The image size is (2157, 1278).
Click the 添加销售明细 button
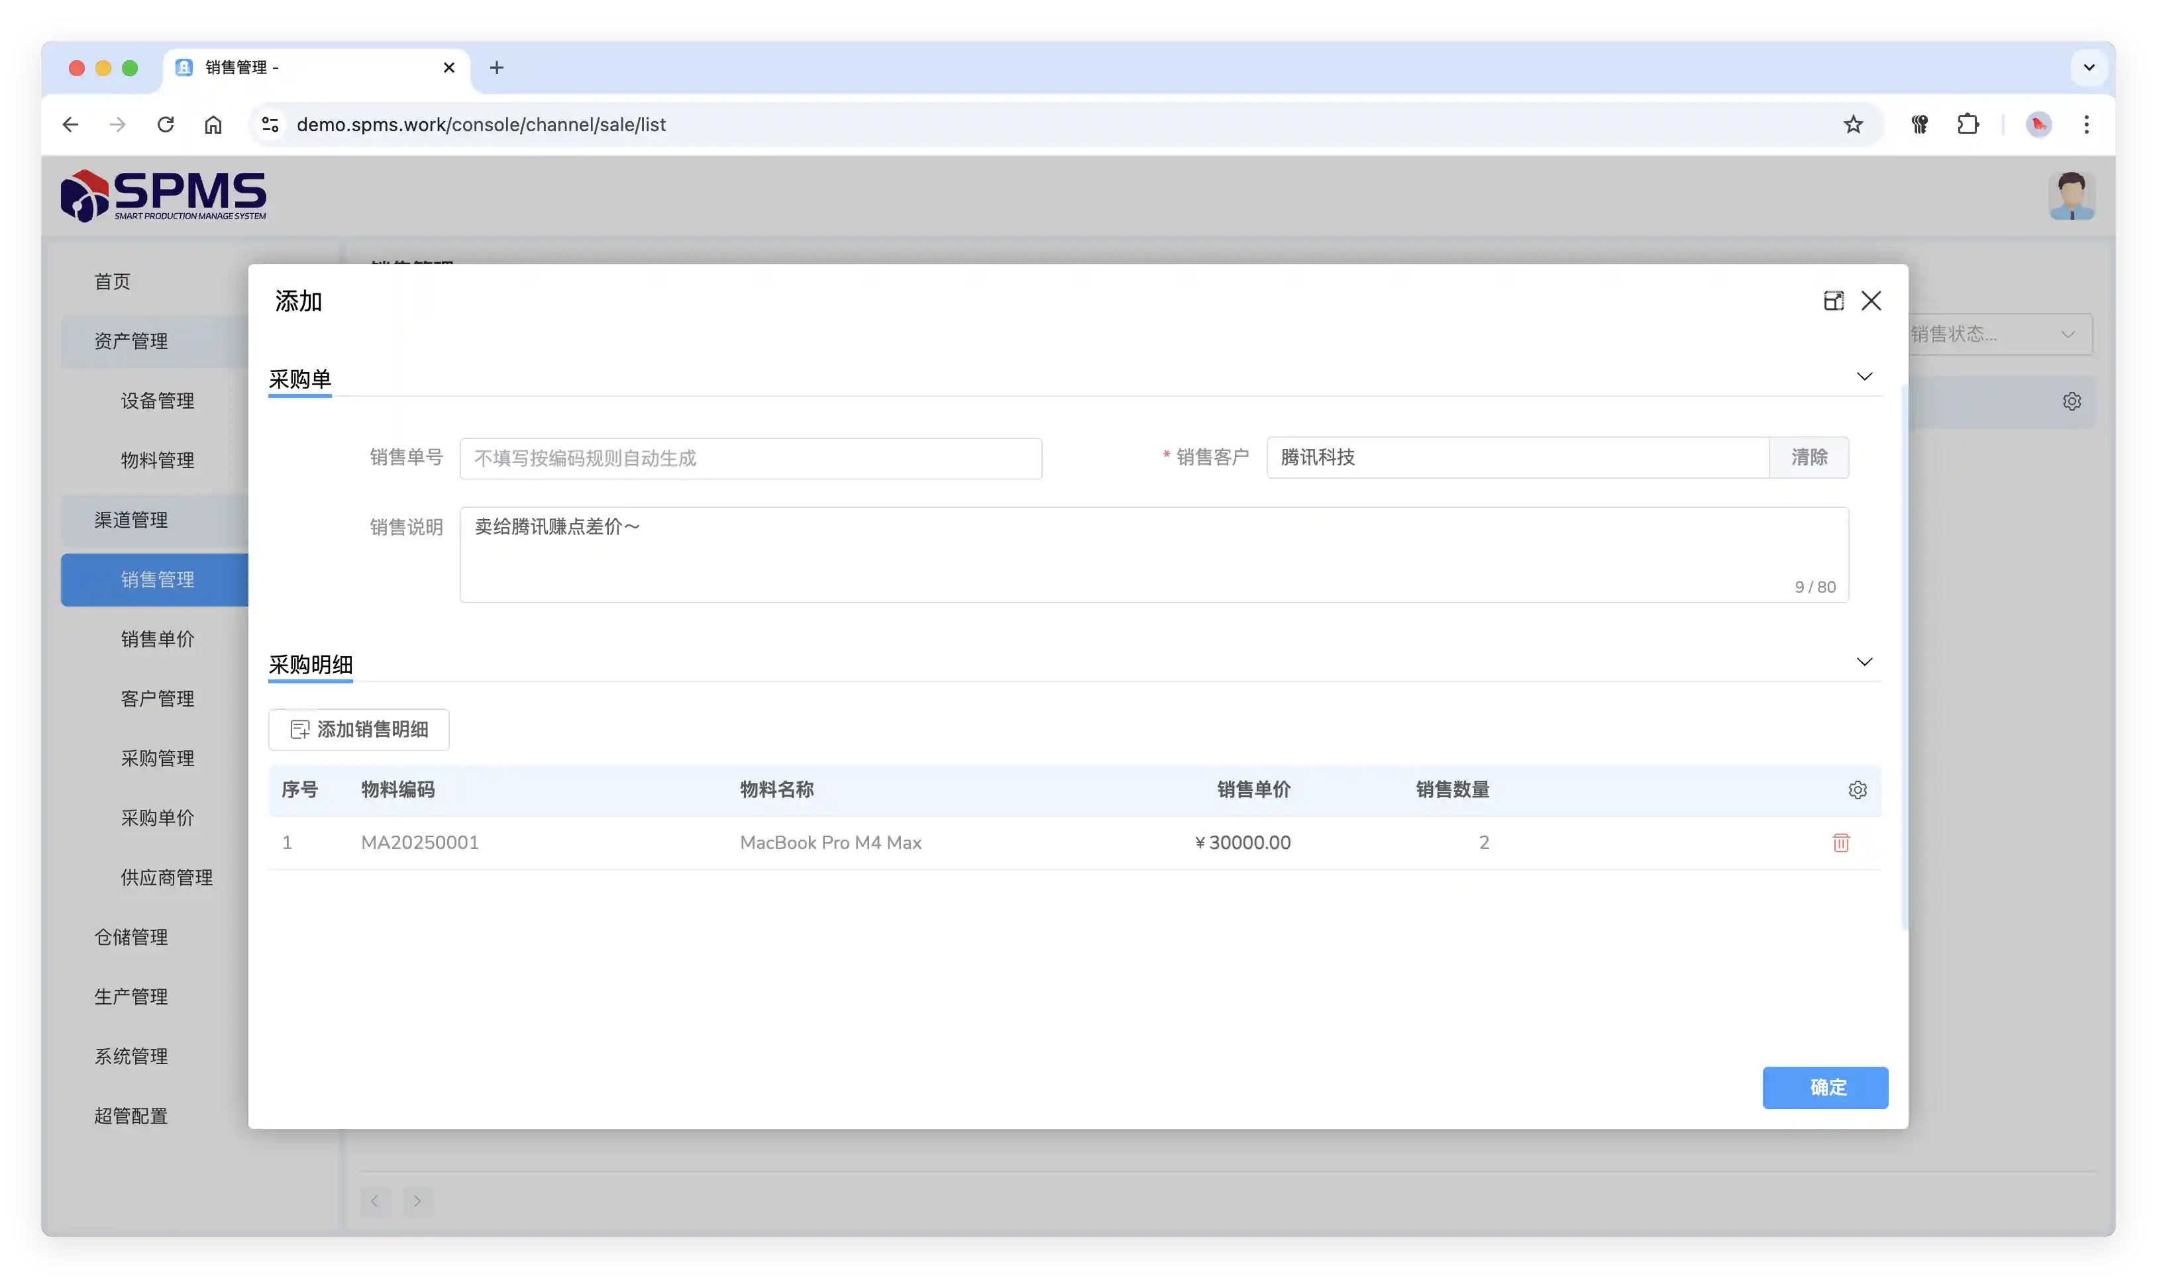358,730
